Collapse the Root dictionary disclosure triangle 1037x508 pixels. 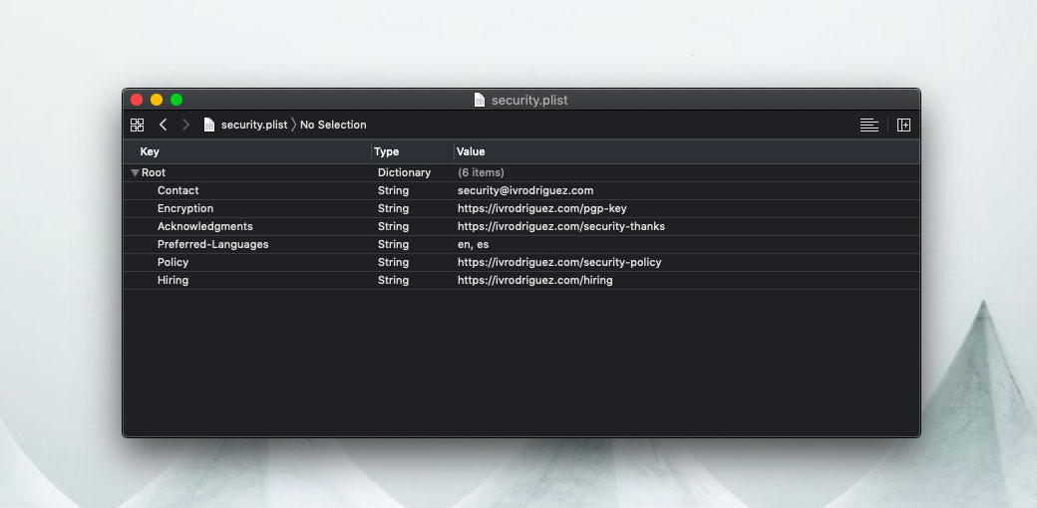click(135, 172)
